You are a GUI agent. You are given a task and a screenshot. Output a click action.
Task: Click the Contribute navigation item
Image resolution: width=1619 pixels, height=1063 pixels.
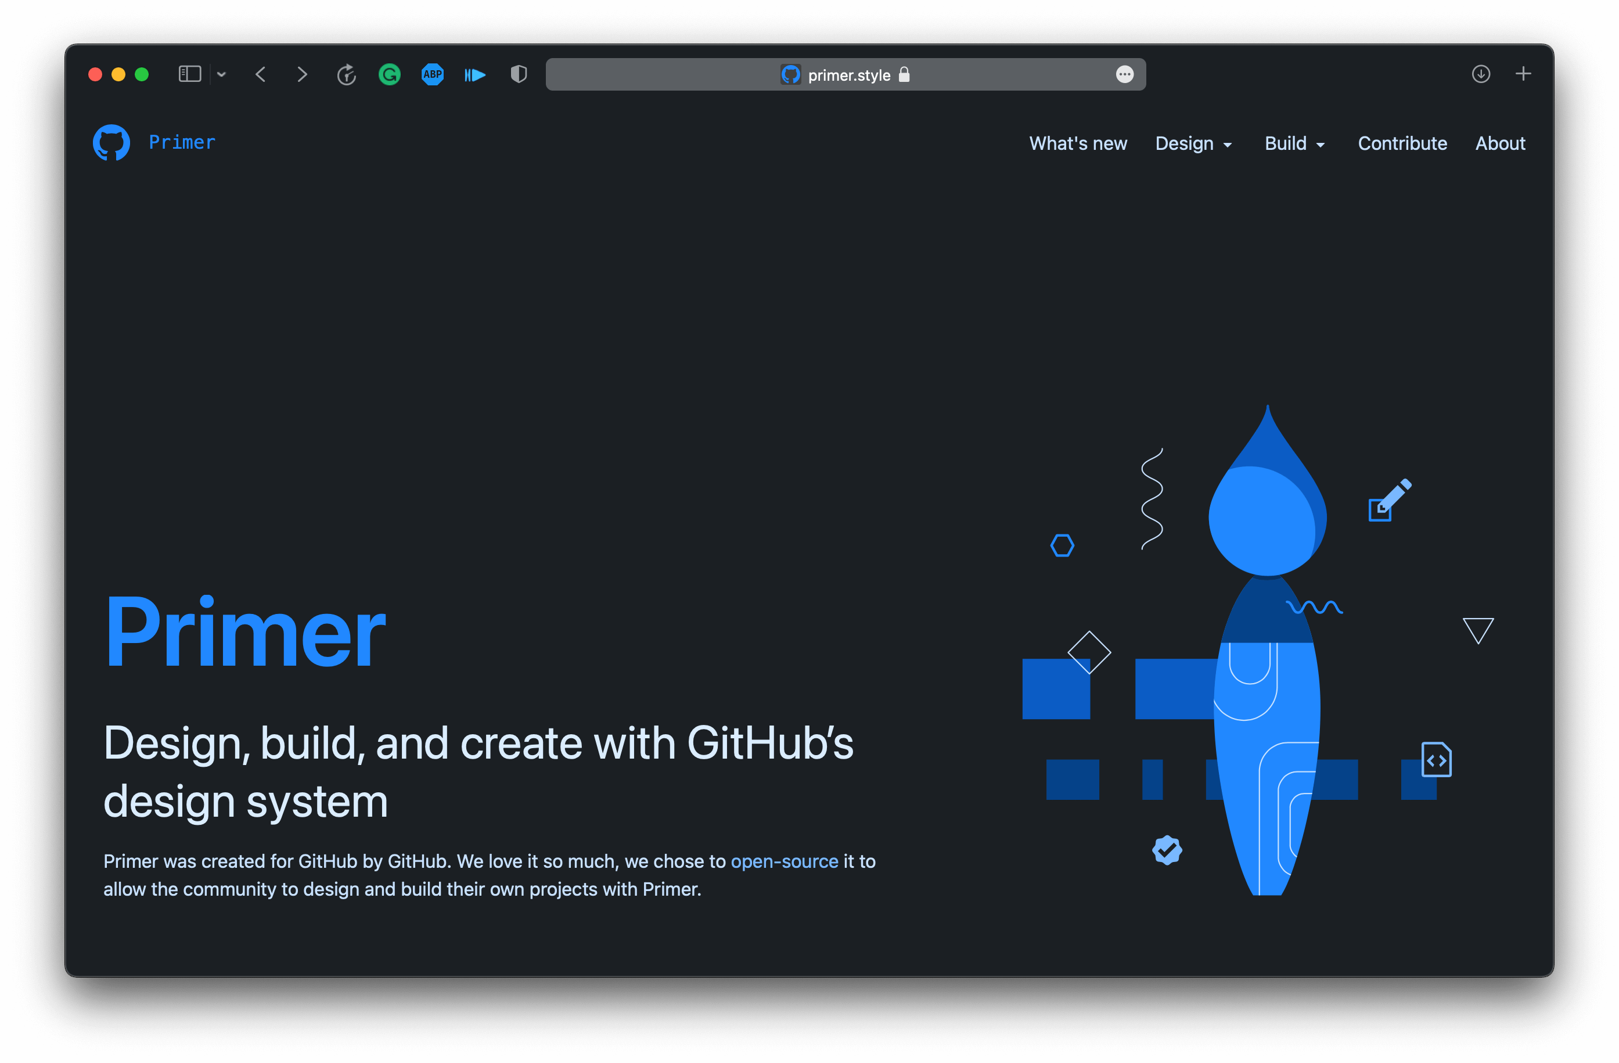(x=1403, y=142)
